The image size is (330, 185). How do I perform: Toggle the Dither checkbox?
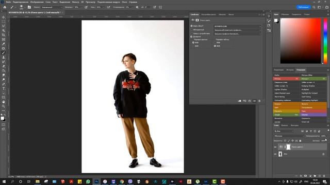pos(191,36)
